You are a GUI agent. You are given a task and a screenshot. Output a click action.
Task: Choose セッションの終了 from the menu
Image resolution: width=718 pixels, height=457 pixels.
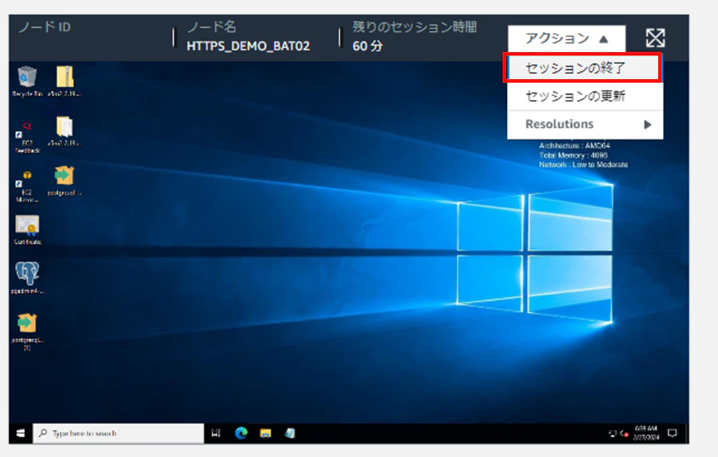click(583, 68)
